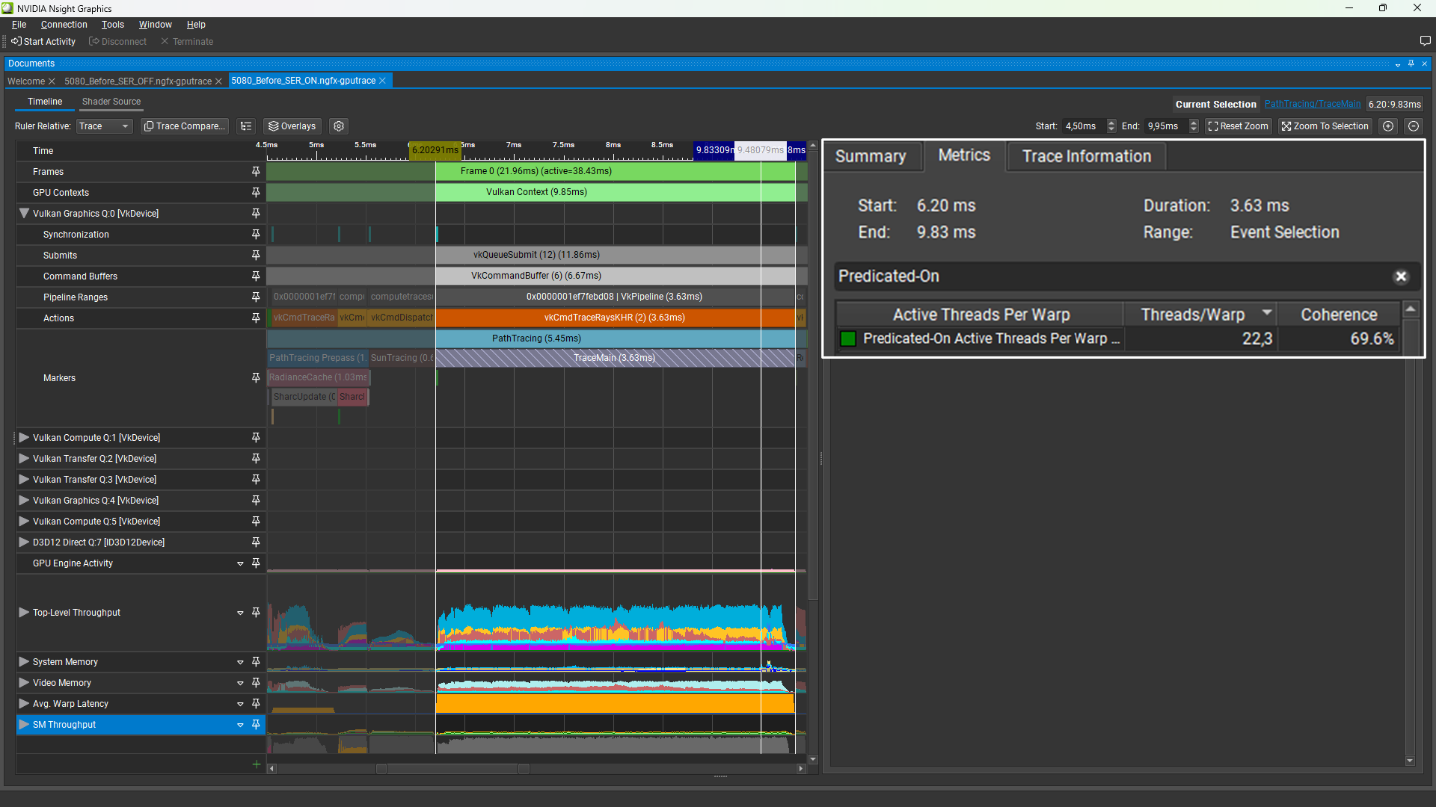Close the 5080_Before_SER_ON trace tab
The width and height of the screenshot is (1436, 807).
pos(382,81)
